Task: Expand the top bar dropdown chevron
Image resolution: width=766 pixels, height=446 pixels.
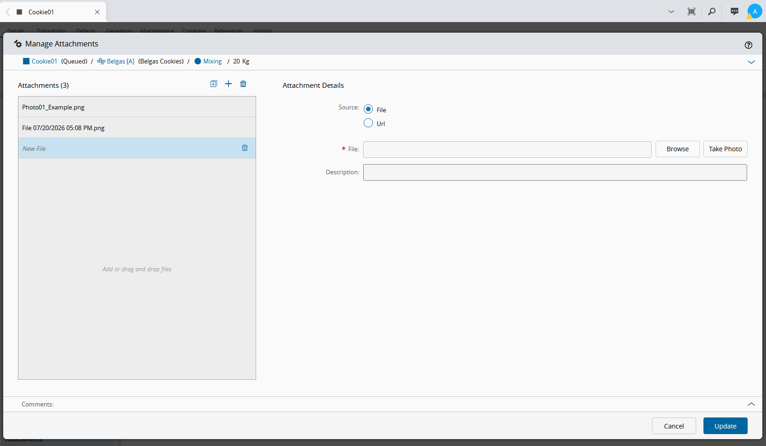Action: (x=671, y=11)
